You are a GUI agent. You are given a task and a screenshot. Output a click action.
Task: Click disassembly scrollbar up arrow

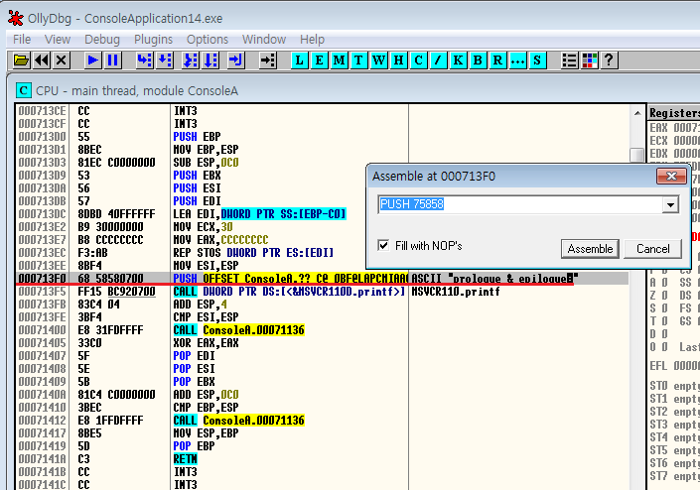coord(637,113)
